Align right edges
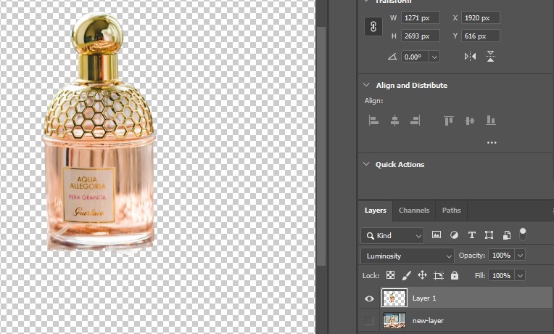 coord(415,121)
